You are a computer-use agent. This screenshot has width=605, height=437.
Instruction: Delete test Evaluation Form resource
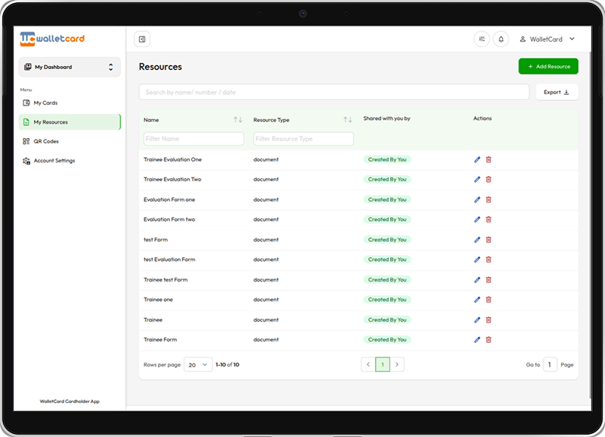pyautogui.click(x=488, y=259)
